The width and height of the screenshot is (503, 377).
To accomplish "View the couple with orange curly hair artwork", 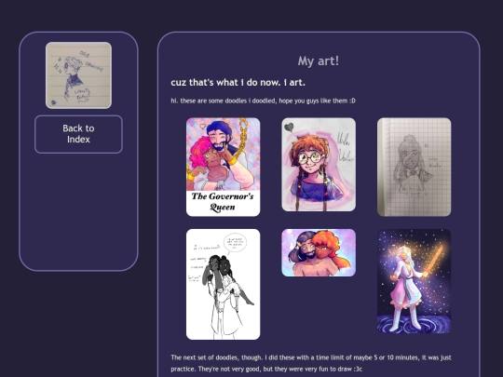I will click(319, 252).
